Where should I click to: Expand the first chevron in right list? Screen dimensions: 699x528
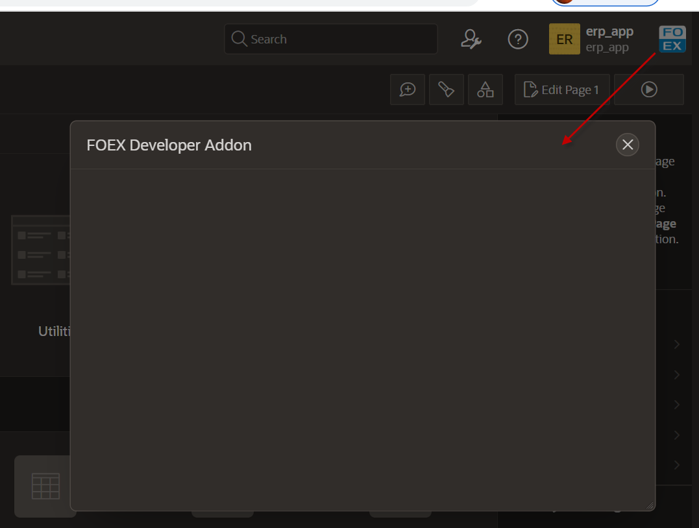tap(677, 344)
